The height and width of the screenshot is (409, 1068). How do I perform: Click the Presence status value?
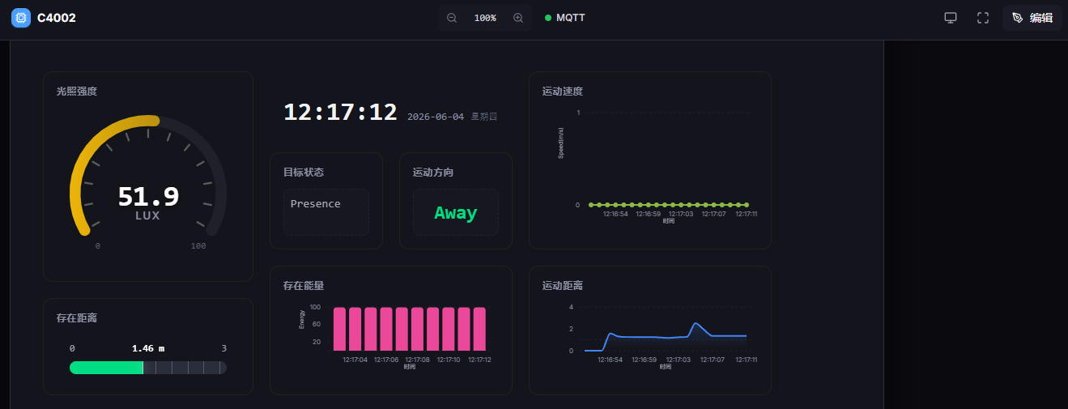tap(316, 204)
